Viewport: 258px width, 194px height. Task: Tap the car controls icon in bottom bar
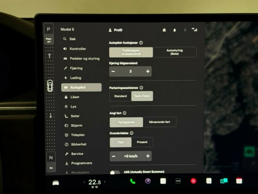[x=56, y=182]
